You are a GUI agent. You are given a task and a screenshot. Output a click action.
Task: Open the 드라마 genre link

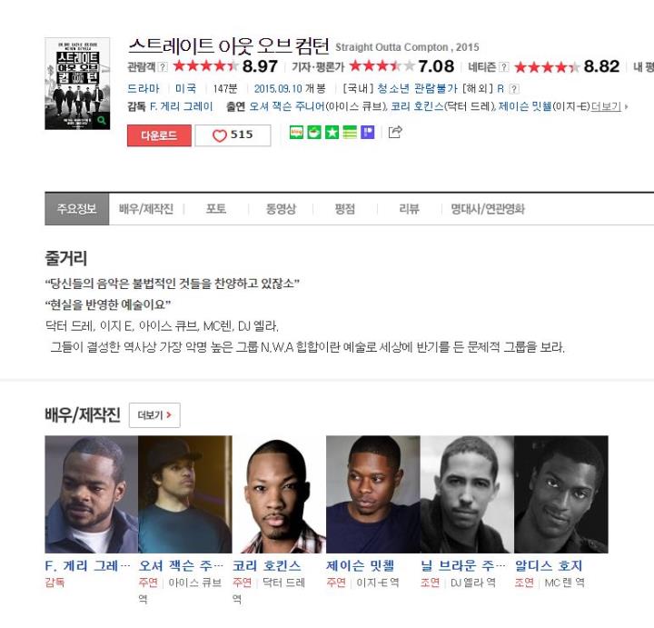tap(144, 88)
